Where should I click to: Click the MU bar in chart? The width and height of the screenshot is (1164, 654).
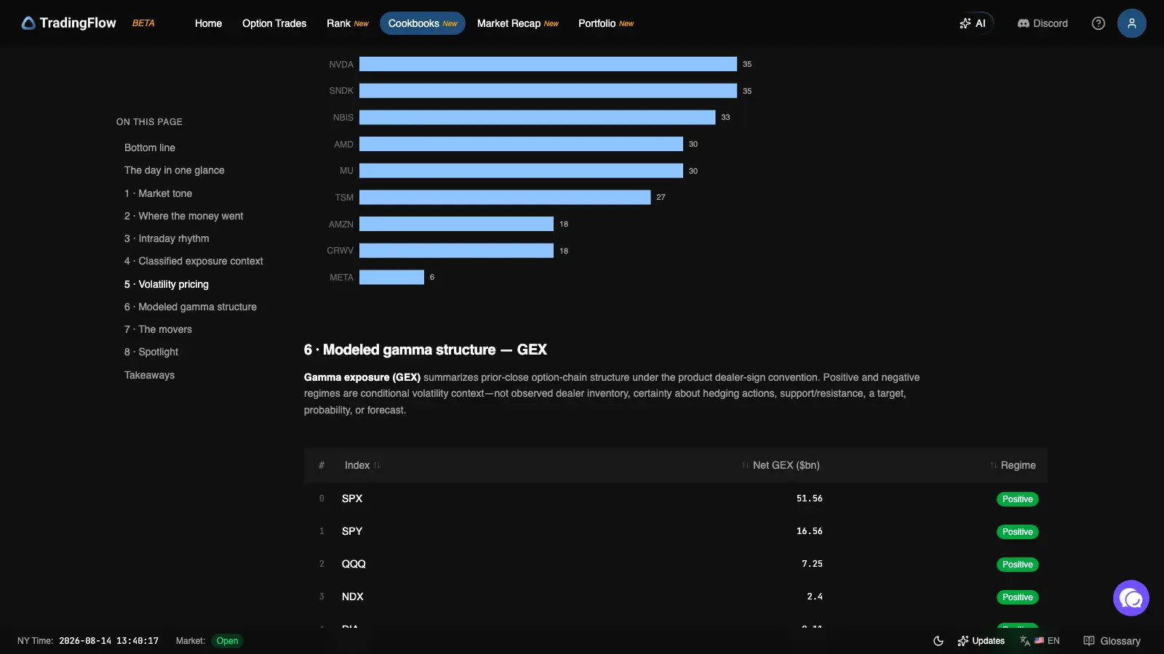click(521, 171)
